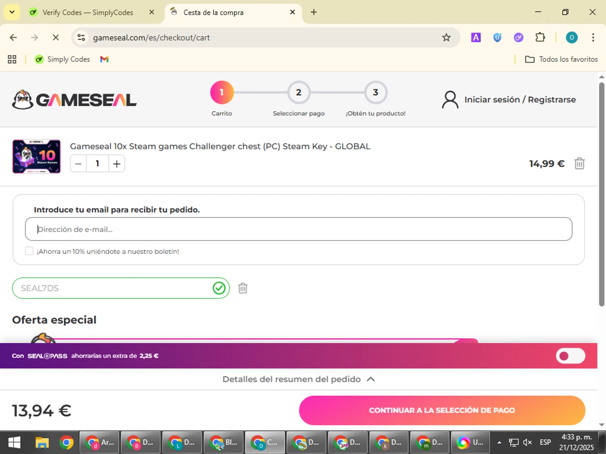The image size is (606, 454).
Task: Open Todos los favoritos folder
Action: [x=561, y=59]
